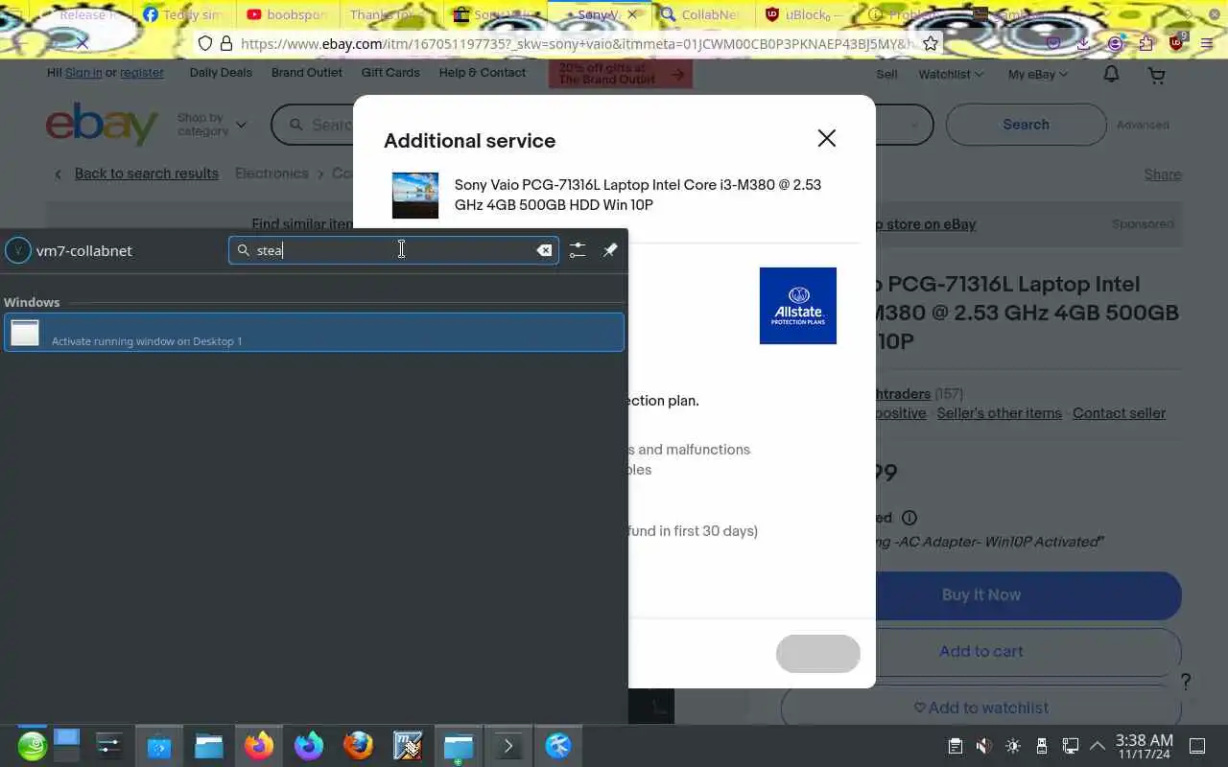Viewport: 1228px width, 767px height.
Task: Pin the application launcher open
Action: click(x=610, y=250)
